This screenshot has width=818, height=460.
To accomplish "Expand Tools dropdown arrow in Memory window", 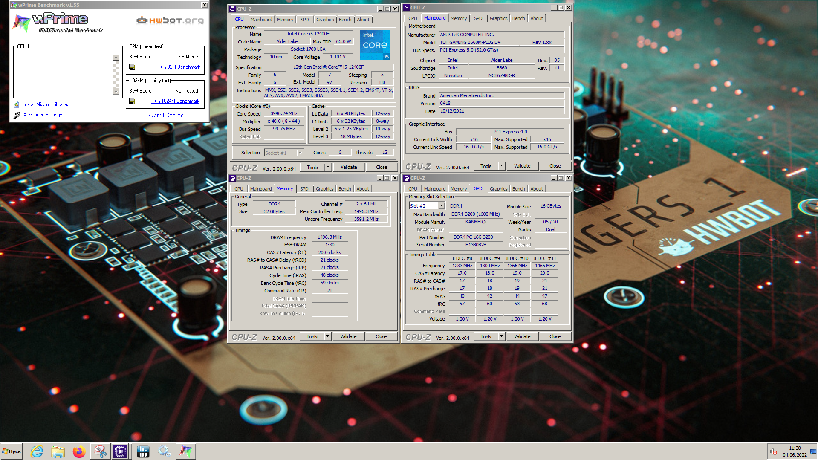I will [327, 336].
